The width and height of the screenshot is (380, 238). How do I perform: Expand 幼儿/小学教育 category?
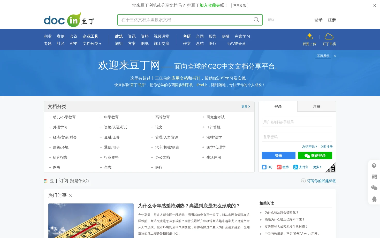tap(50, 117)
